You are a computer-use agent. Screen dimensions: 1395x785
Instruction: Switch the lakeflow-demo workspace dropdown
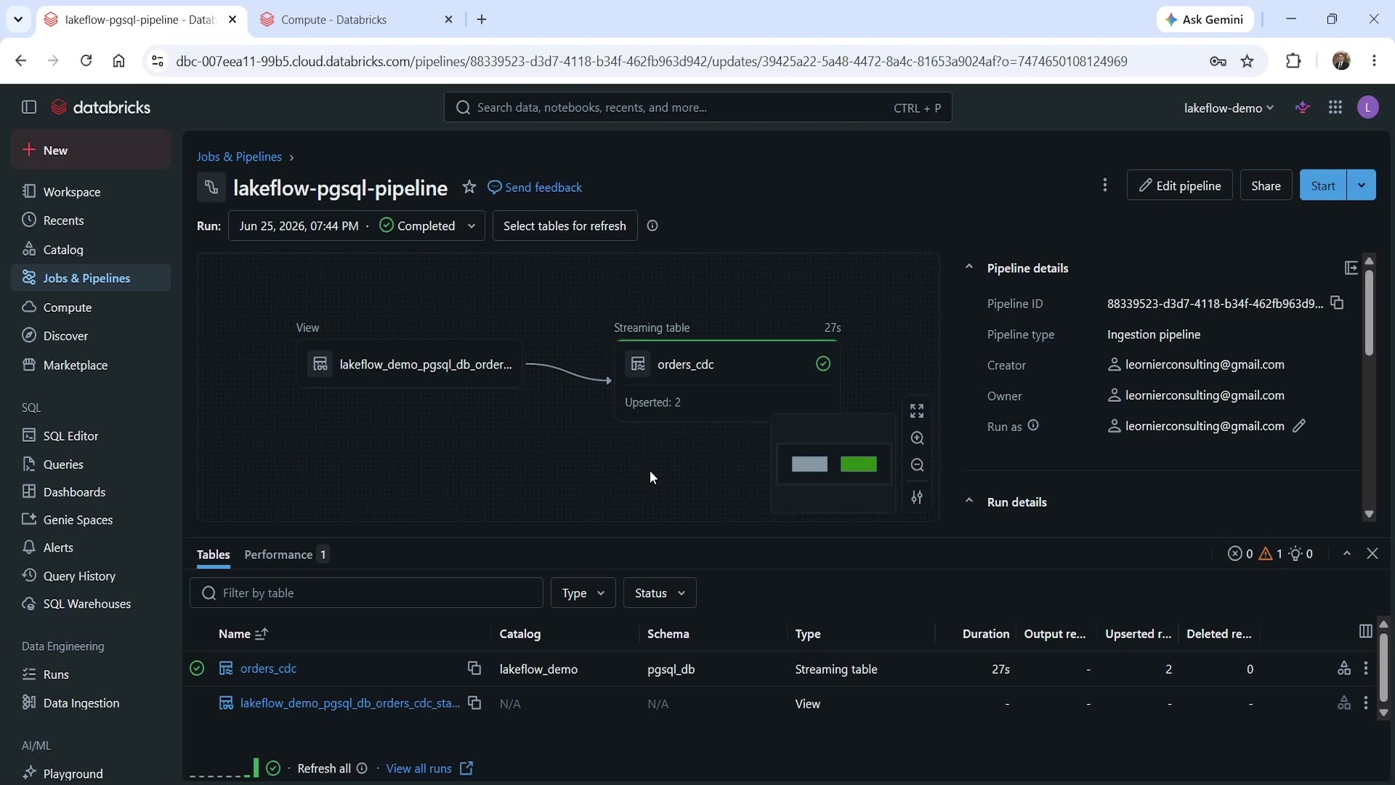click(1229, 108)
